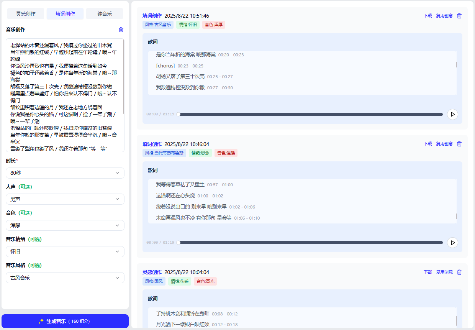
Task: Click lyric line 手持桃木剑和铜铃在身畔
Action: click(183, 314)
